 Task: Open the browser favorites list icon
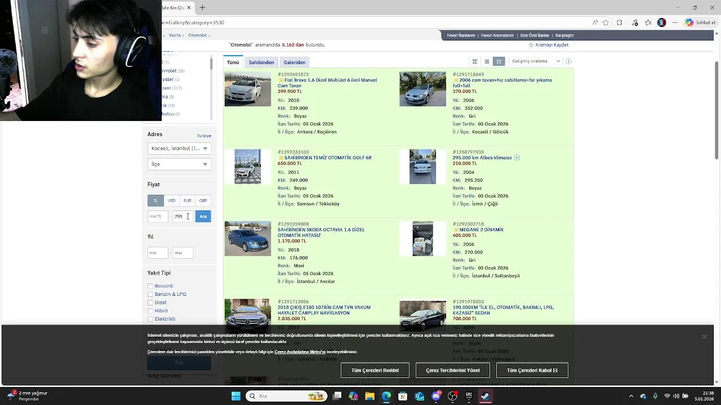click(648, 22)
